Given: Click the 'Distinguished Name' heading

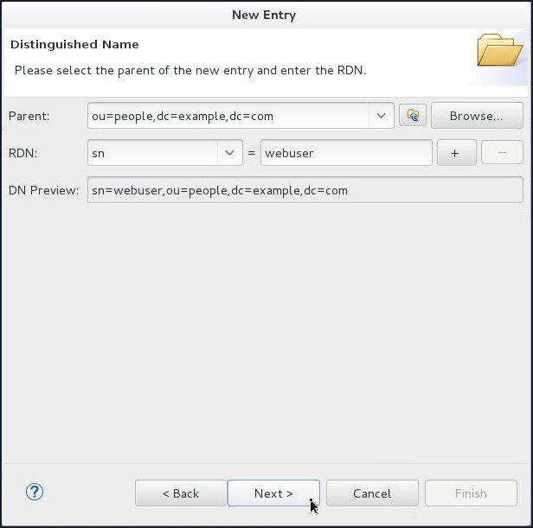Looking at the screenshot, I should (x=74, y=44).
